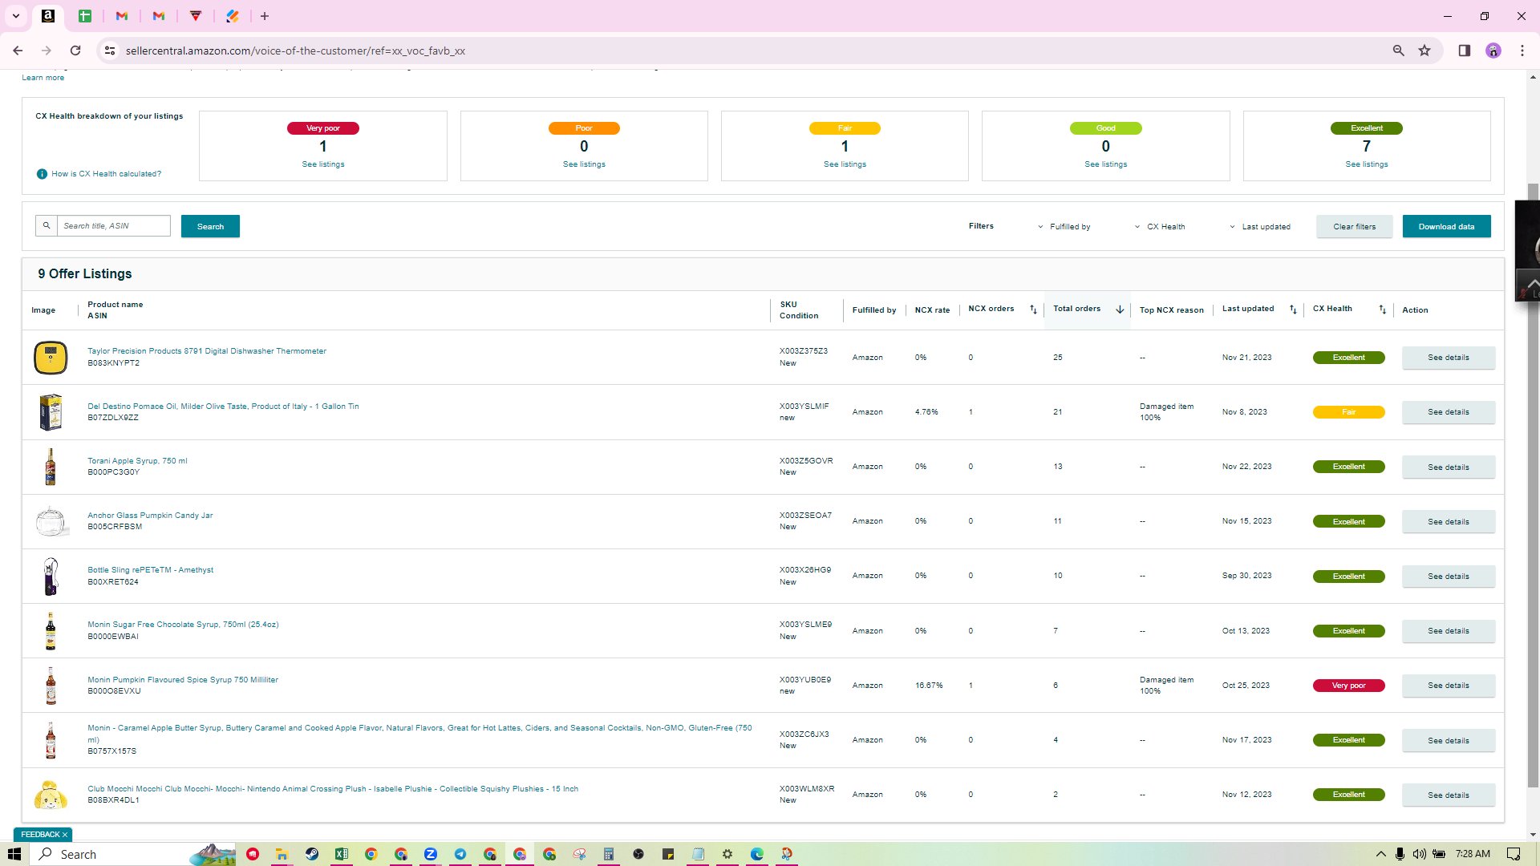Screen dimensions: 1540x866
Task: Open How is CX Health calculated link
Action: click(107, 174)
